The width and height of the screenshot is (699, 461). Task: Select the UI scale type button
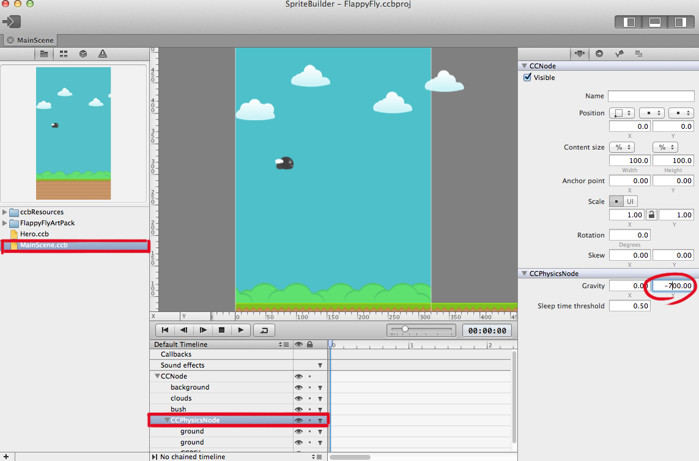coord(631,201)
